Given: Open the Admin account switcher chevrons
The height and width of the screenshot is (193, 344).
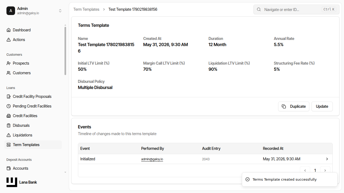Looking at the screenshot, I should (60, 11).
